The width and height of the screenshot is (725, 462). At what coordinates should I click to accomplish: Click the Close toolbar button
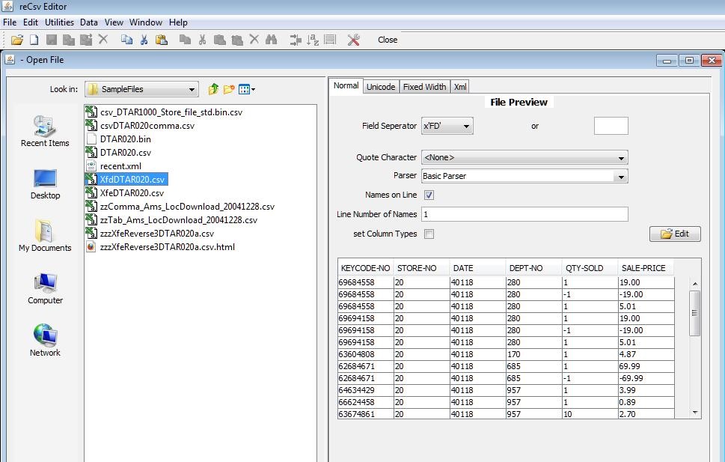click(388, 40)
